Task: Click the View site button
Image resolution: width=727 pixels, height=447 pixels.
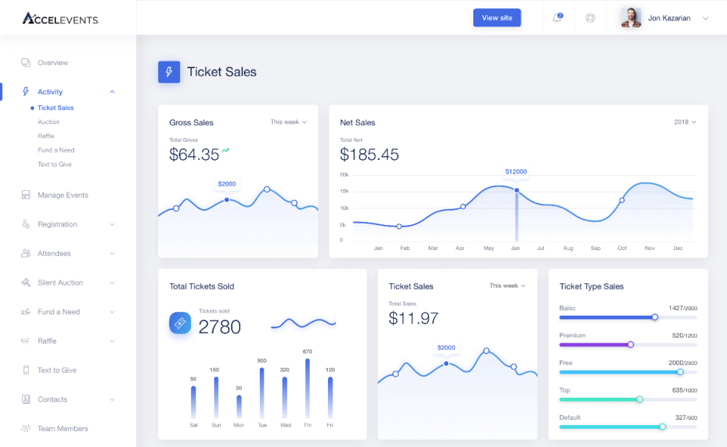Action: tap(497, 18)
